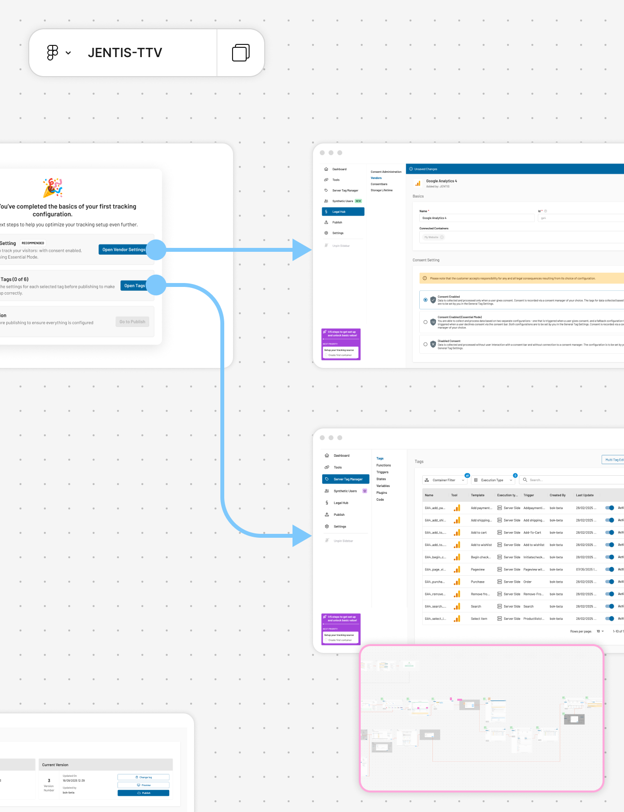Image resolution: width=624 pixels, height=812 pixels.
Task: Select the Disabled Consent radio button
Action: (426, 345)
